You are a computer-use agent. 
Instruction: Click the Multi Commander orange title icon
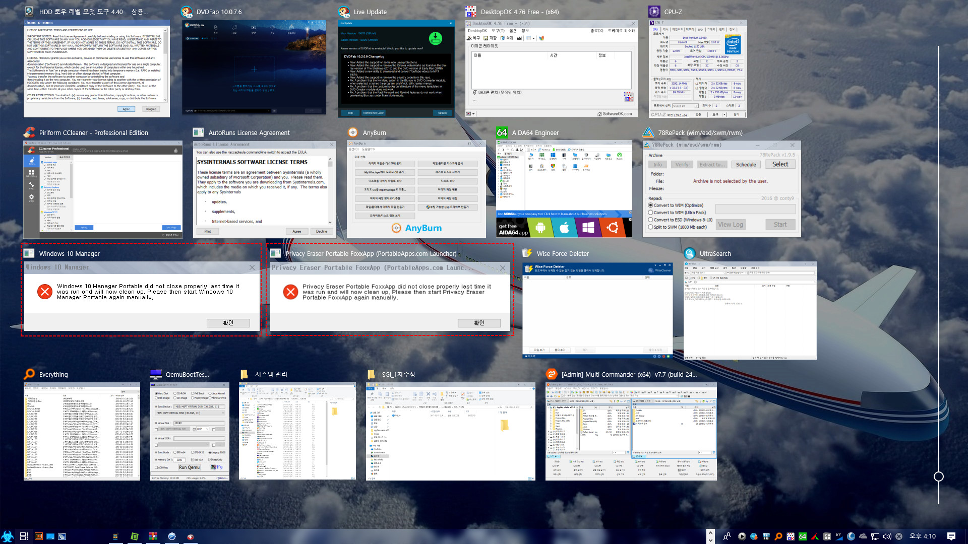click(552, 374)
